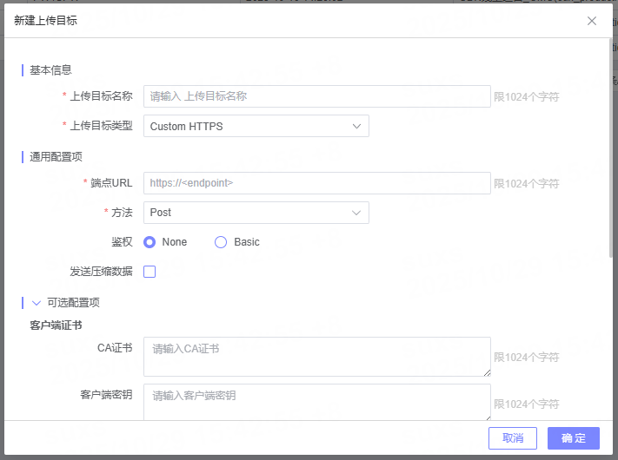Click the 取消 button
Image resolution: width=618 pixels, height=460 pixels.
coord(513,438)
